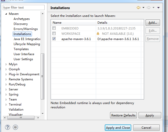The height and width of the screenshot is (132, 168).
Task: Click the Name column header
Action: pyautogui.click(x=73, y=23)
